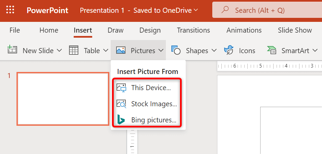This screenshot has width=322, height=154.
Task: Click the Bing logo icon
Action: 121,120
